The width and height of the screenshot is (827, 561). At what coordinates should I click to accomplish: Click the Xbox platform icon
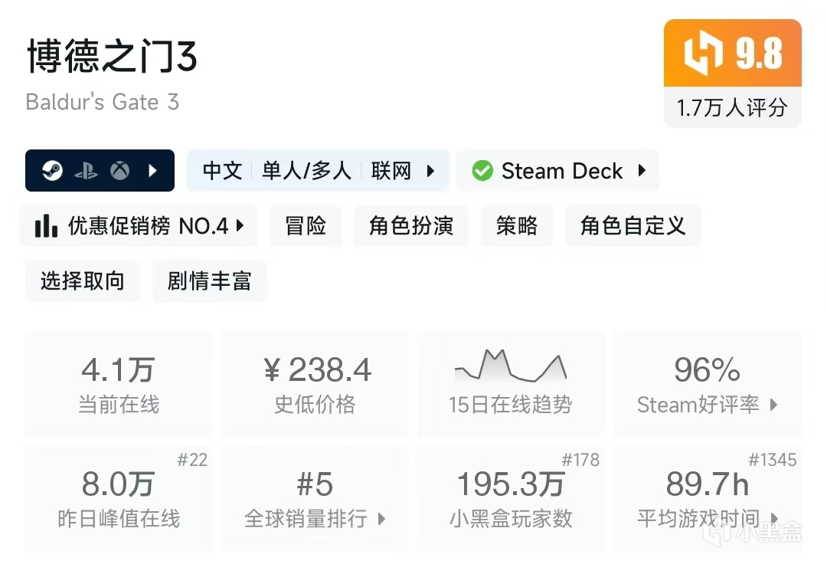119,171
